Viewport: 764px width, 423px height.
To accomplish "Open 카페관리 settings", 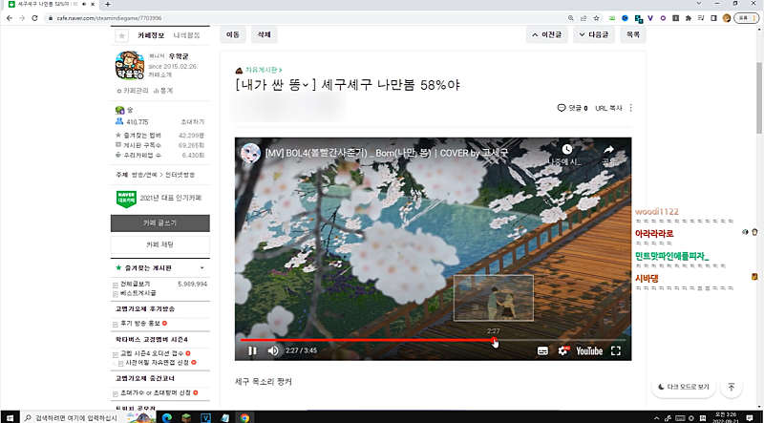I will tap(133, 91).
